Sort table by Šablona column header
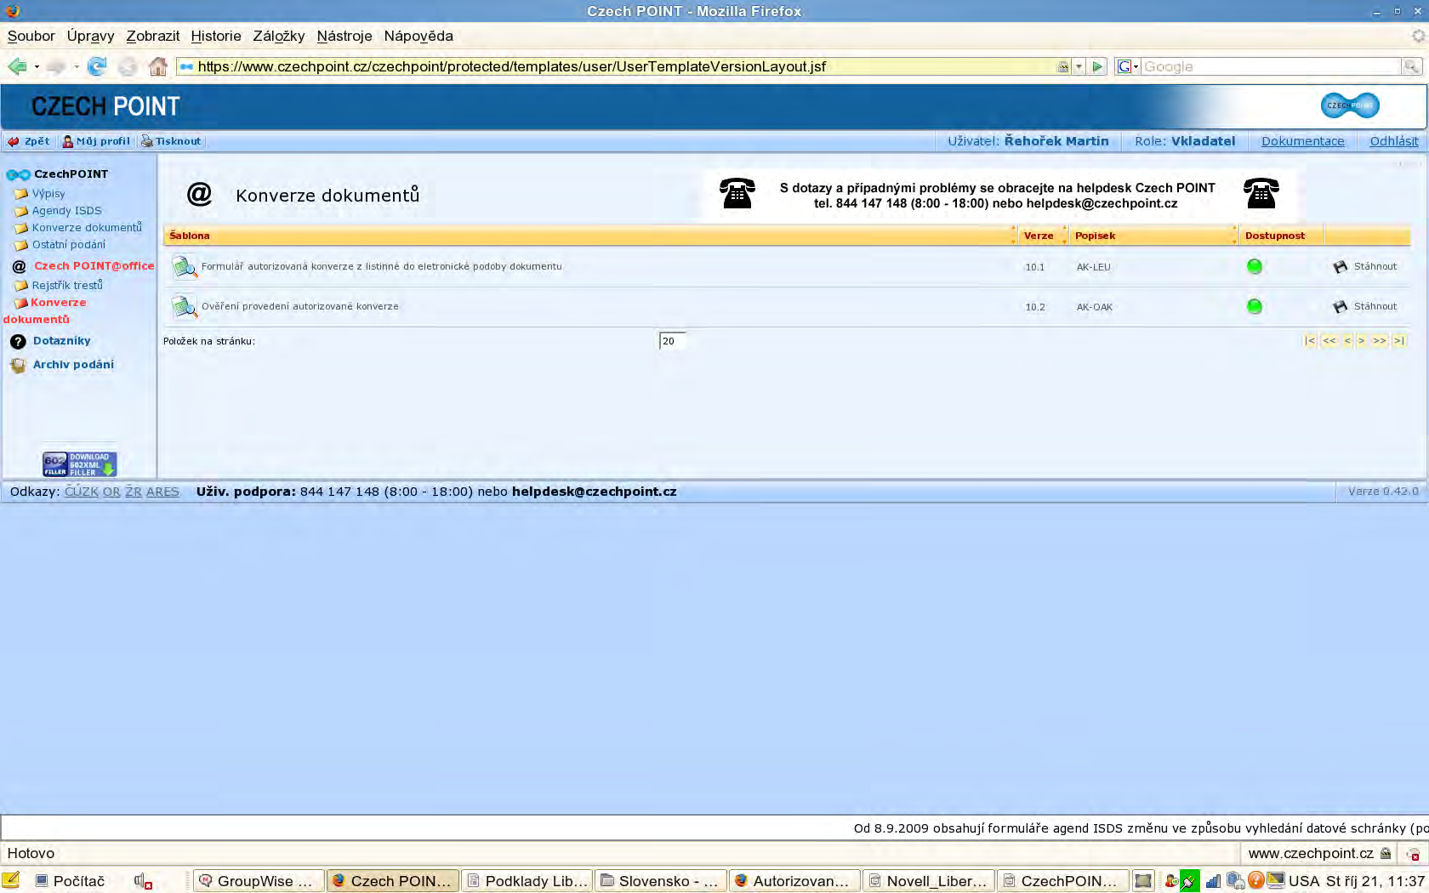Screen dimensions: 1429x893 (x=189, y=236)
